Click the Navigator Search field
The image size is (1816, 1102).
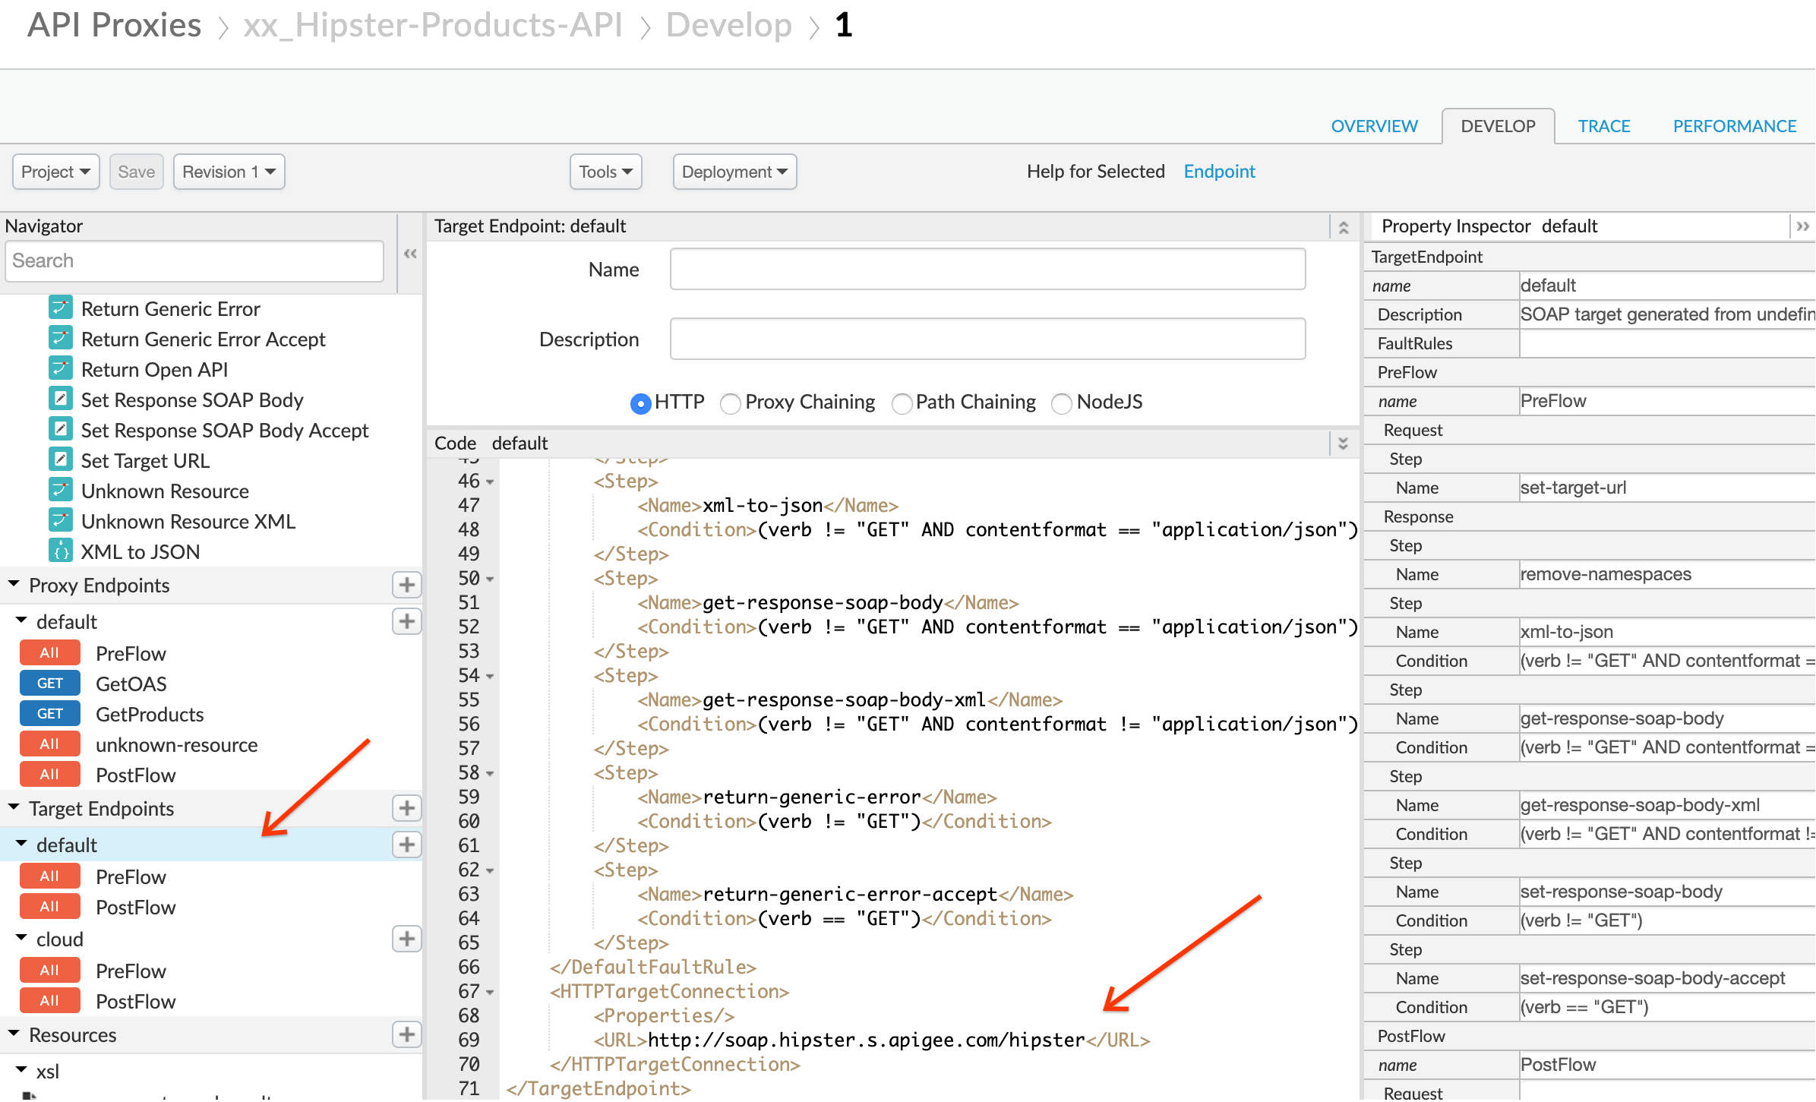pos(194,261)
